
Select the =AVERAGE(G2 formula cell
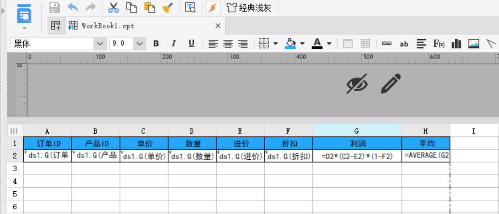point(426,156)
